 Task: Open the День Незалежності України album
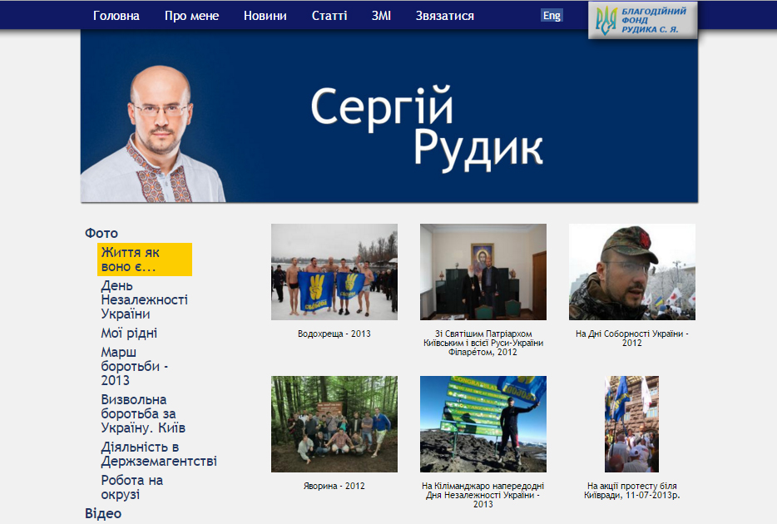[144, 300]
